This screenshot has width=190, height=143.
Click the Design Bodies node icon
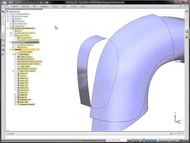[x=16, y=35]
